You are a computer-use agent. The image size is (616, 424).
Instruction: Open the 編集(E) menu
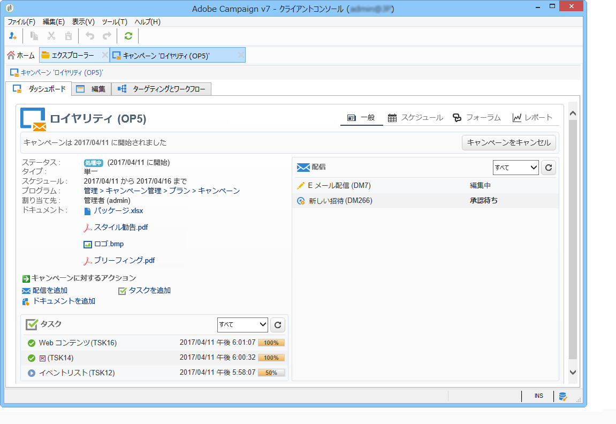point(54,22)
